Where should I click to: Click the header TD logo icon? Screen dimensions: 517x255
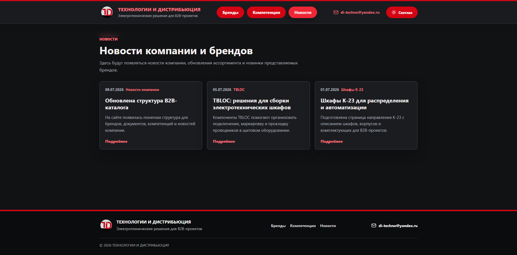coord(107,12)
